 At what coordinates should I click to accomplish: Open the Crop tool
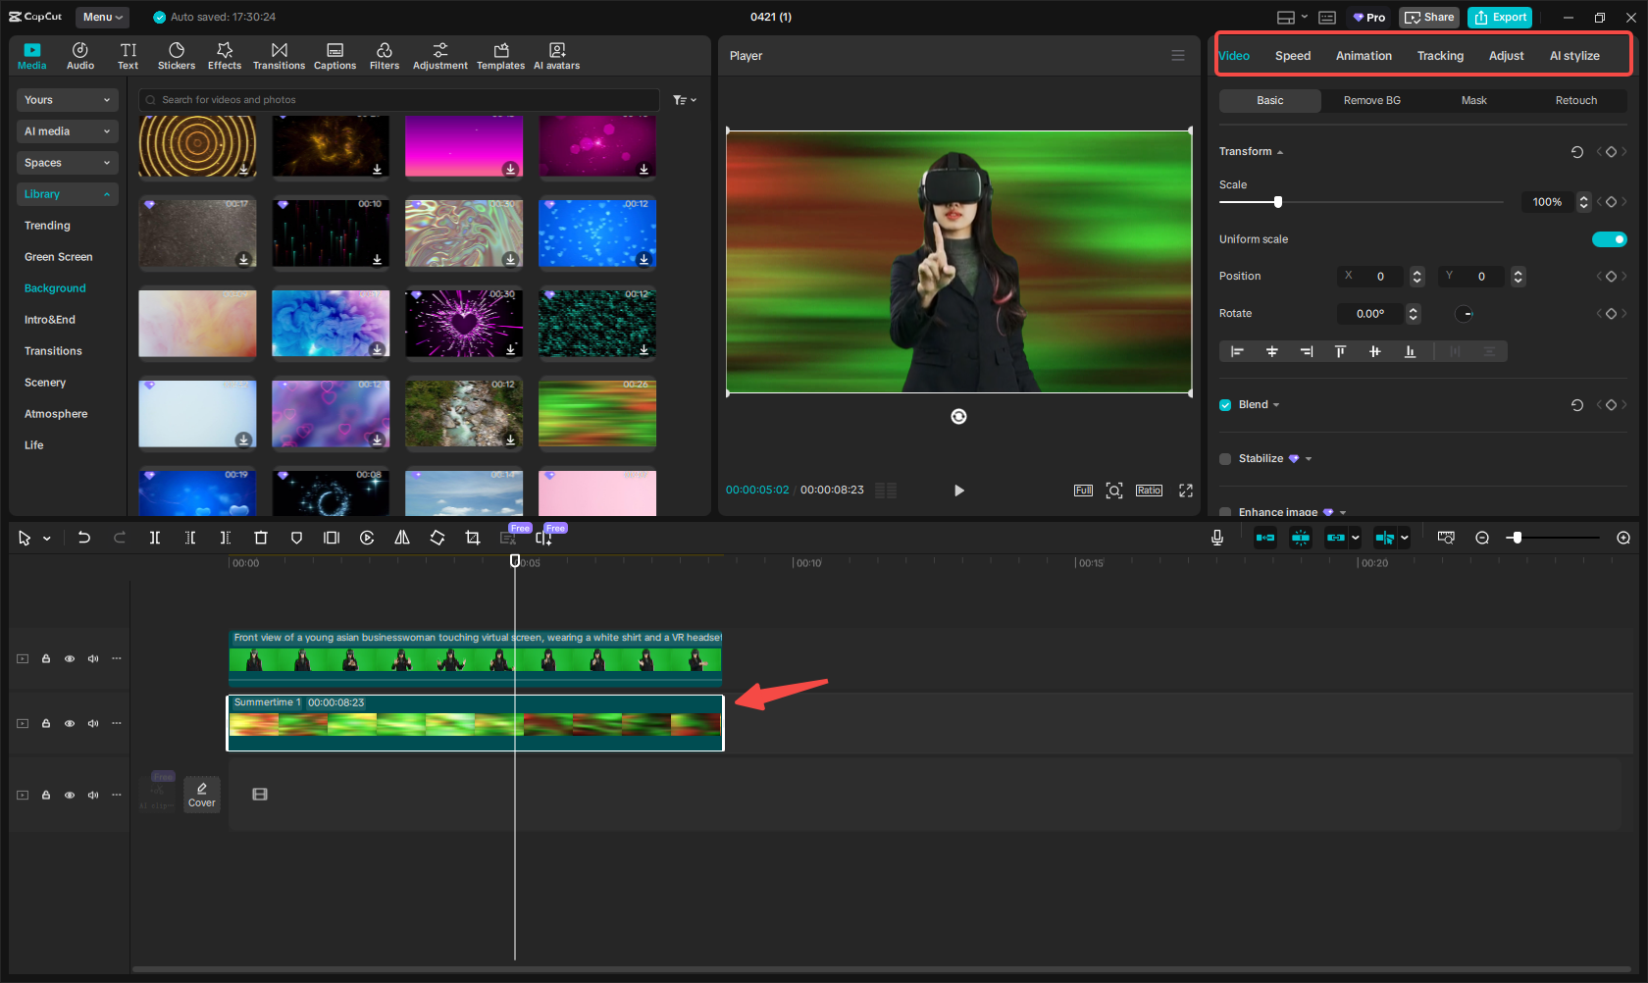click(x=472, y=538)
